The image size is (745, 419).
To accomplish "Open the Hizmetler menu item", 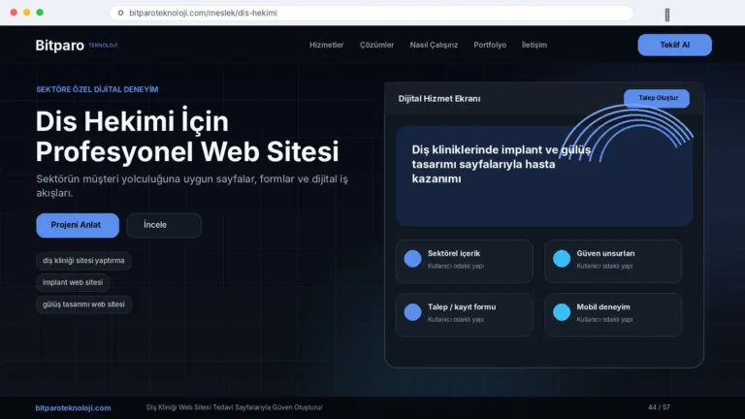I will [x=326, y=45].
